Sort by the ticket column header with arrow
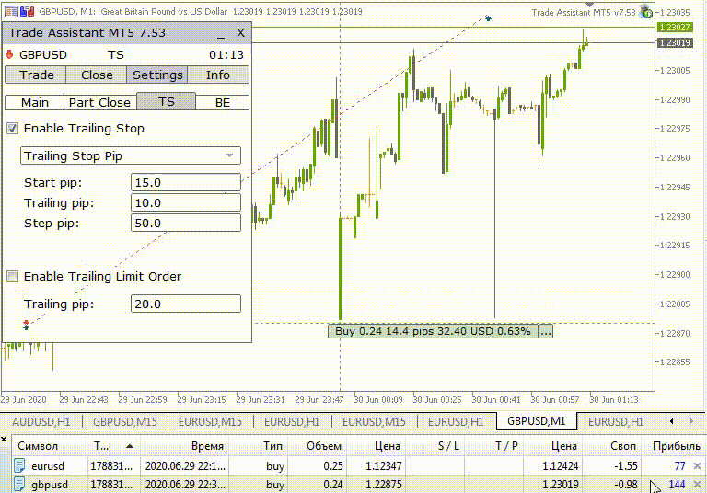This screenshot has width=707, height=493. click(113, 446)
